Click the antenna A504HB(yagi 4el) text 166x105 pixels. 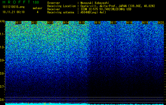pyautogui.click(x=93, y=12)
